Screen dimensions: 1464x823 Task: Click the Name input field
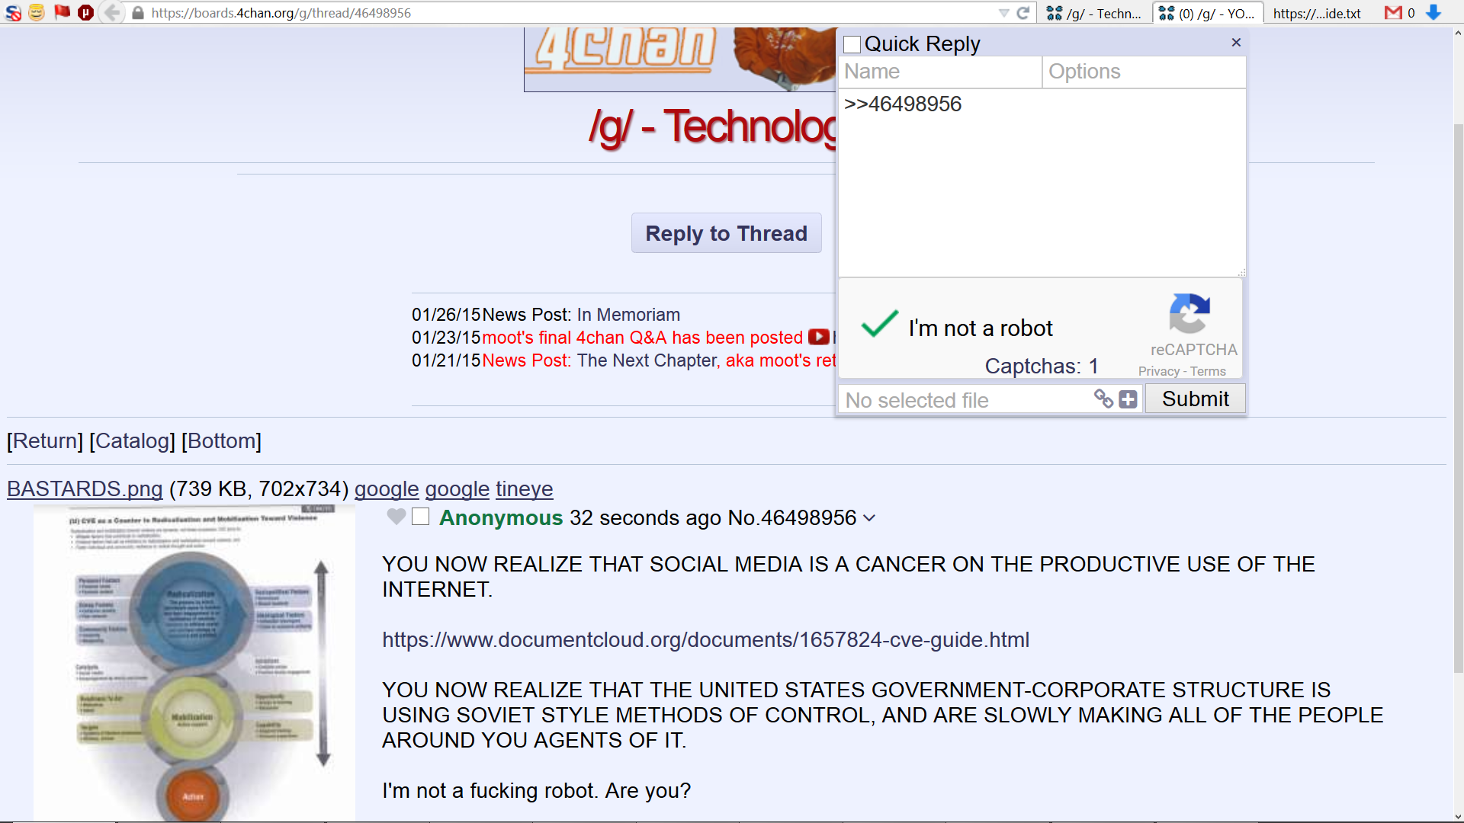[939, 72]
